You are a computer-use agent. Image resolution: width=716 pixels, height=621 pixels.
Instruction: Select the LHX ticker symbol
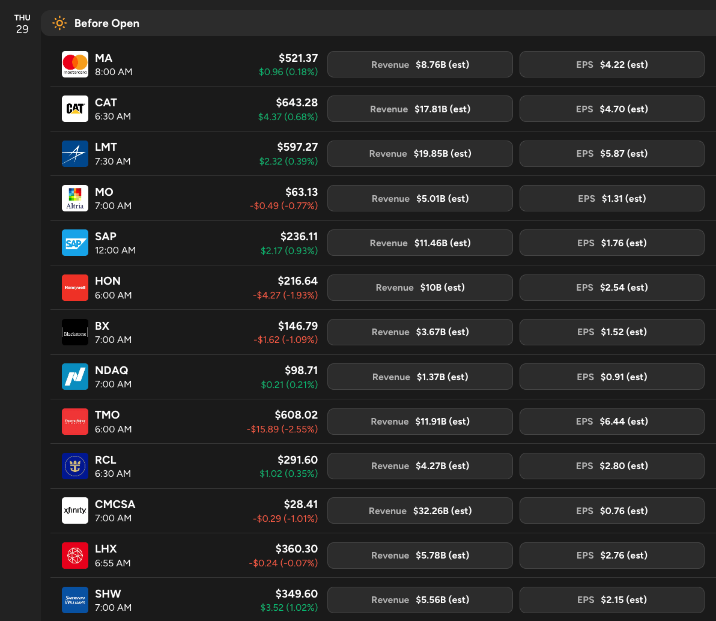[106, 548]
